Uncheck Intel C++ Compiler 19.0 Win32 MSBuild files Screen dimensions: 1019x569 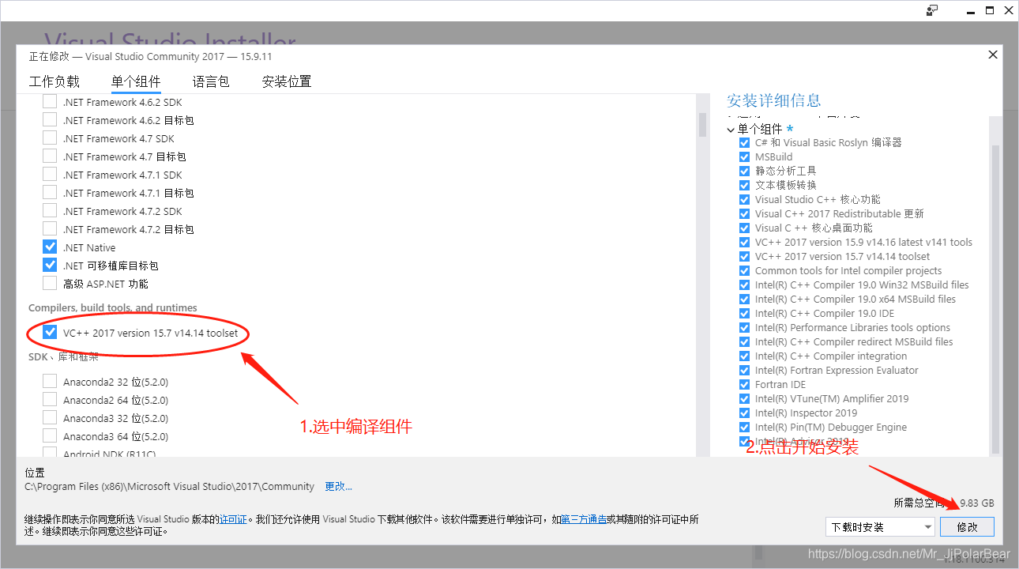pos(744,285)
